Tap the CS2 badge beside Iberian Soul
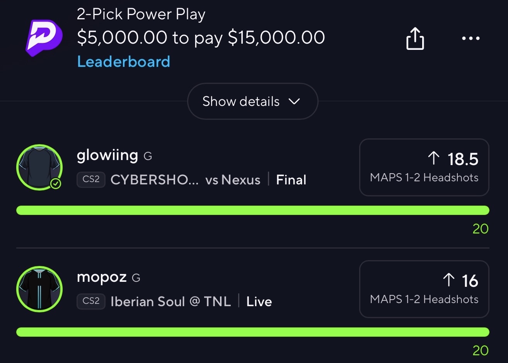Screen dimensions: 508x363 [91, 301]
